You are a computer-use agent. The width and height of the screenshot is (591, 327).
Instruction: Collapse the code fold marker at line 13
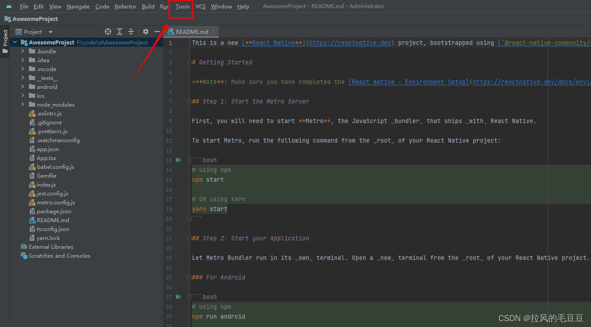click(189, 160)
